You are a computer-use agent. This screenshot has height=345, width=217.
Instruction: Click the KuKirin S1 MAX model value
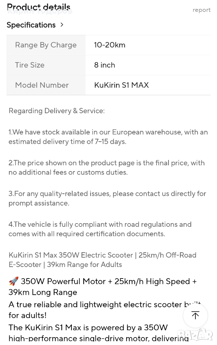[x=121, y=85]
